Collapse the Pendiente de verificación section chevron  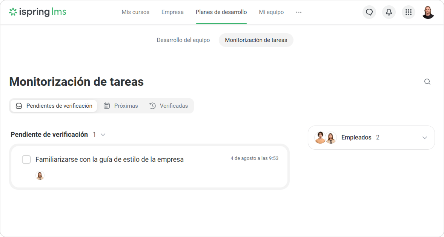(x=103, y=135)
